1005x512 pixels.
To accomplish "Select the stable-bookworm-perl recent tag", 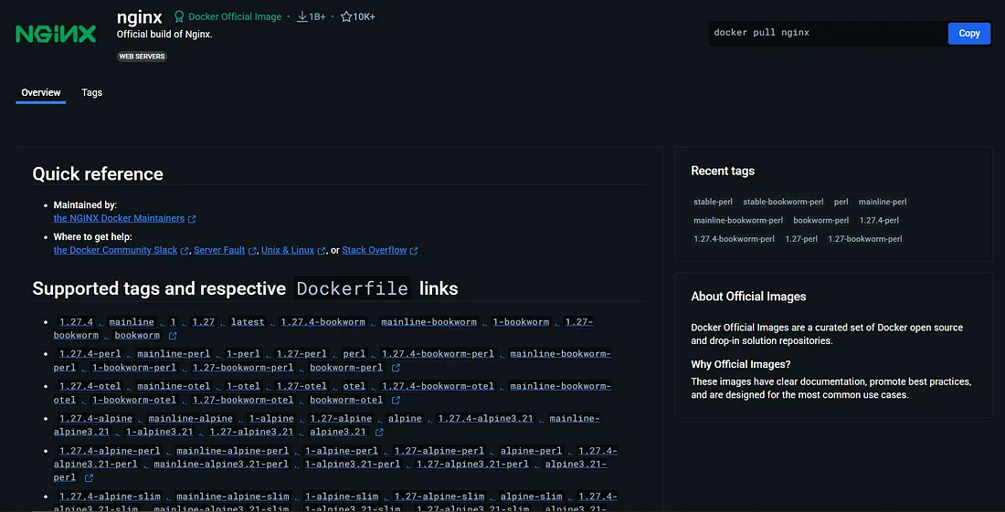I will (x=783, y=202).
